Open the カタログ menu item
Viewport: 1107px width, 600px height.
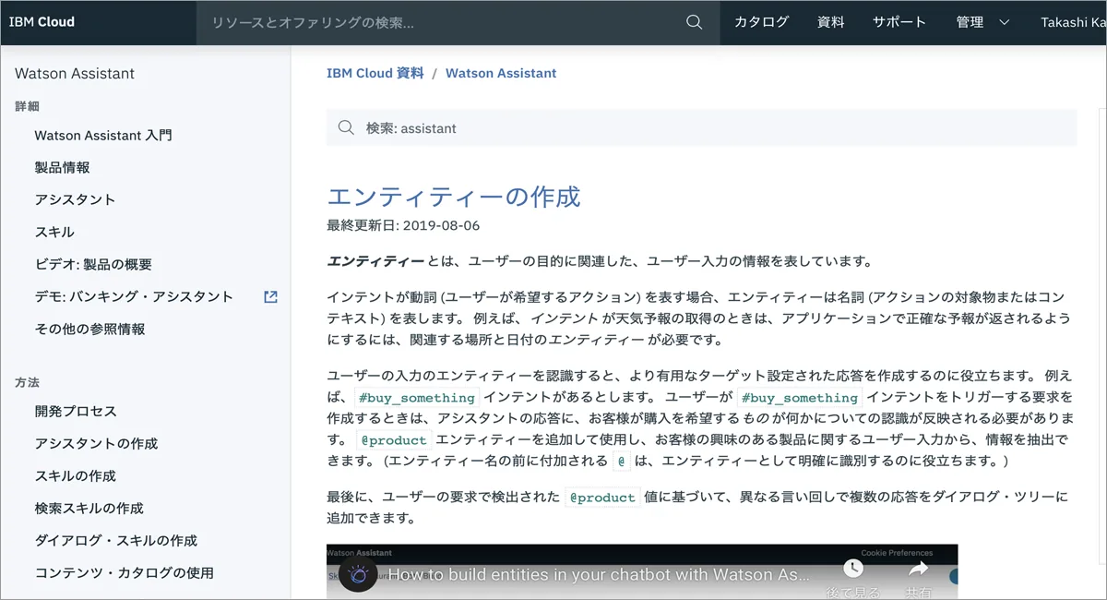click(761, 22)
